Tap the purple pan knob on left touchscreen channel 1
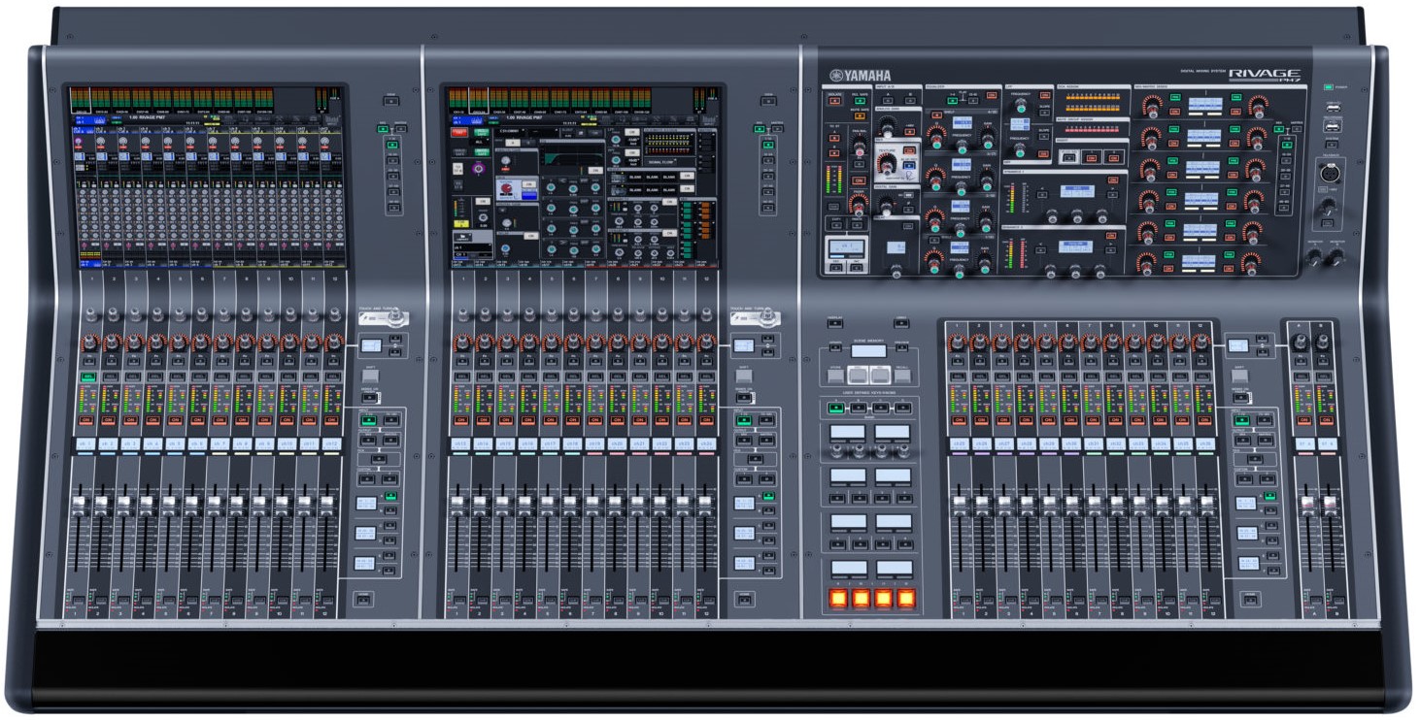 79,142
